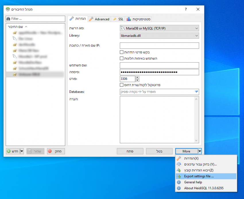Increase the port value with up arrow
The image size is (244, 199).
pos(137,78)
